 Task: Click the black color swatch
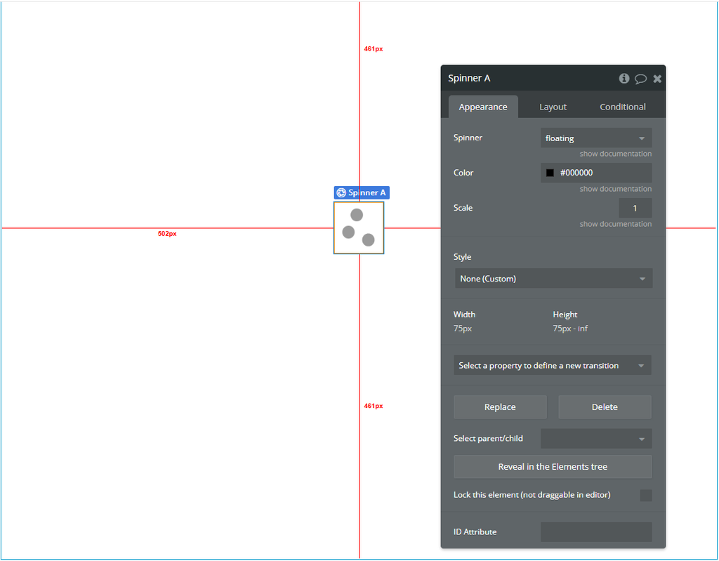(x=550, y=173)
